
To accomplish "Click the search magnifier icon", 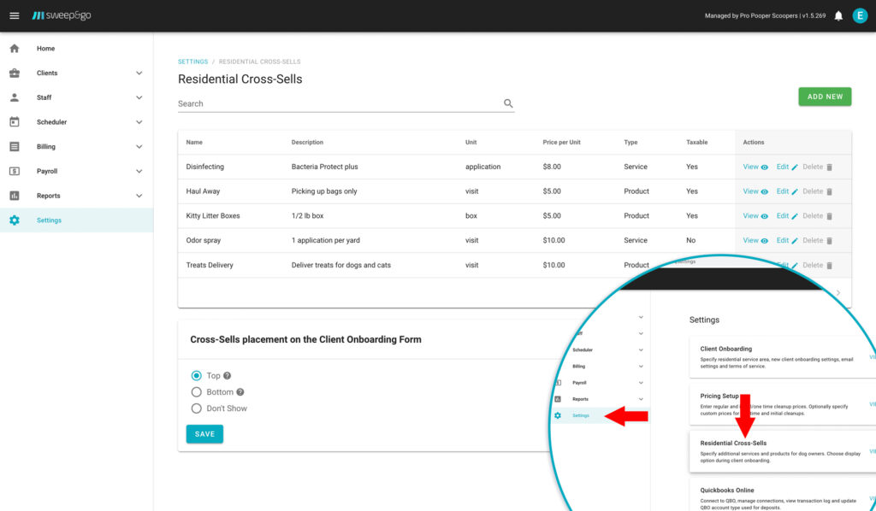I will pos(508,103).
